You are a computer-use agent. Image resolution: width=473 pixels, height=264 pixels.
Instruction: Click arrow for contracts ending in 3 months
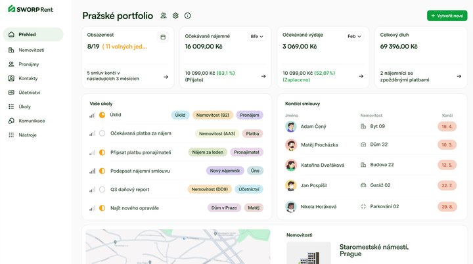[166, 76]
